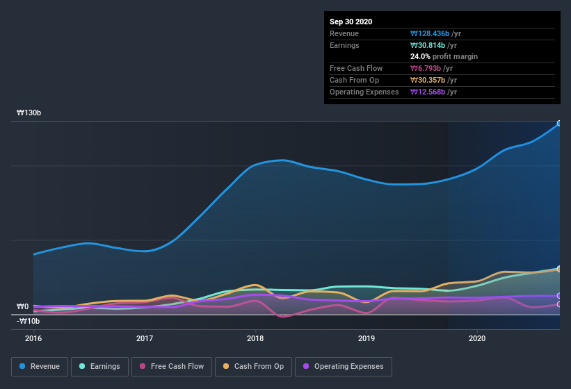Click the Operating Expenses tooltip label

[x=364, y=92]
